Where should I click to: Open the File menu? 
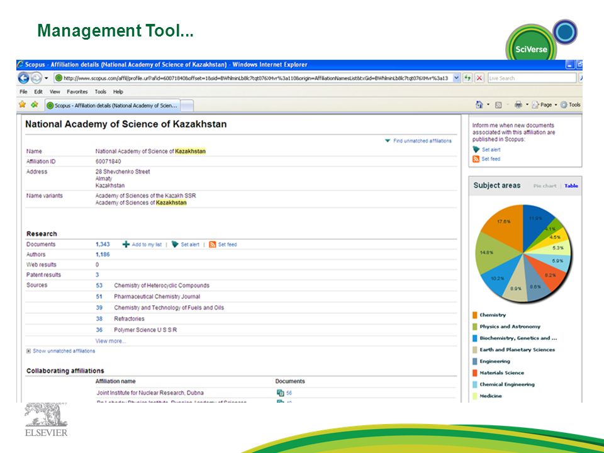click(23, 92)
